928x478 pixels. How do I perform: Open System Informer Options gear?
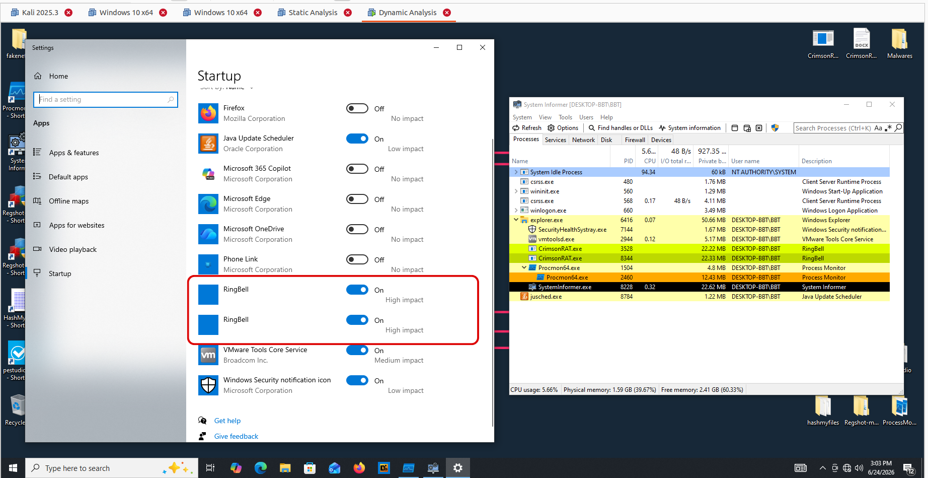(551, 128)
